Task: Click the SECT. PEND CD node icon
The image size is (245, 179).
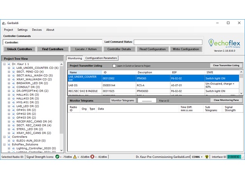Action: pos(13,72)
